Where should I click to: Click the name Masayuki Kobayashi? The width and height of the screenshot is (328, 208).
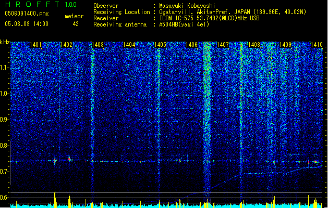point(187,6)
